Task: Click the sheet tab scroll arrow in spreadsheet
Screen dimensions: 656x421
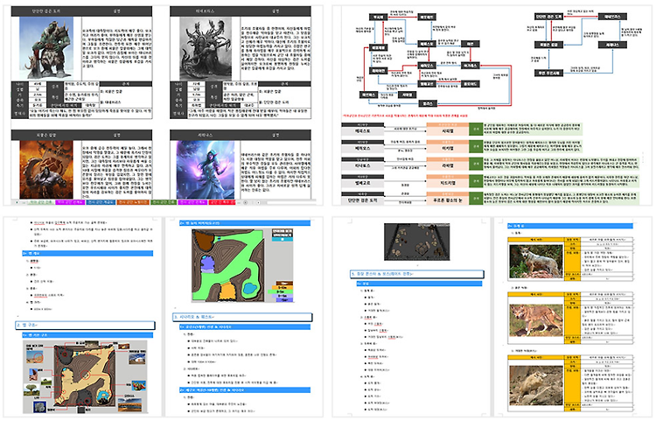Action: 17,202
